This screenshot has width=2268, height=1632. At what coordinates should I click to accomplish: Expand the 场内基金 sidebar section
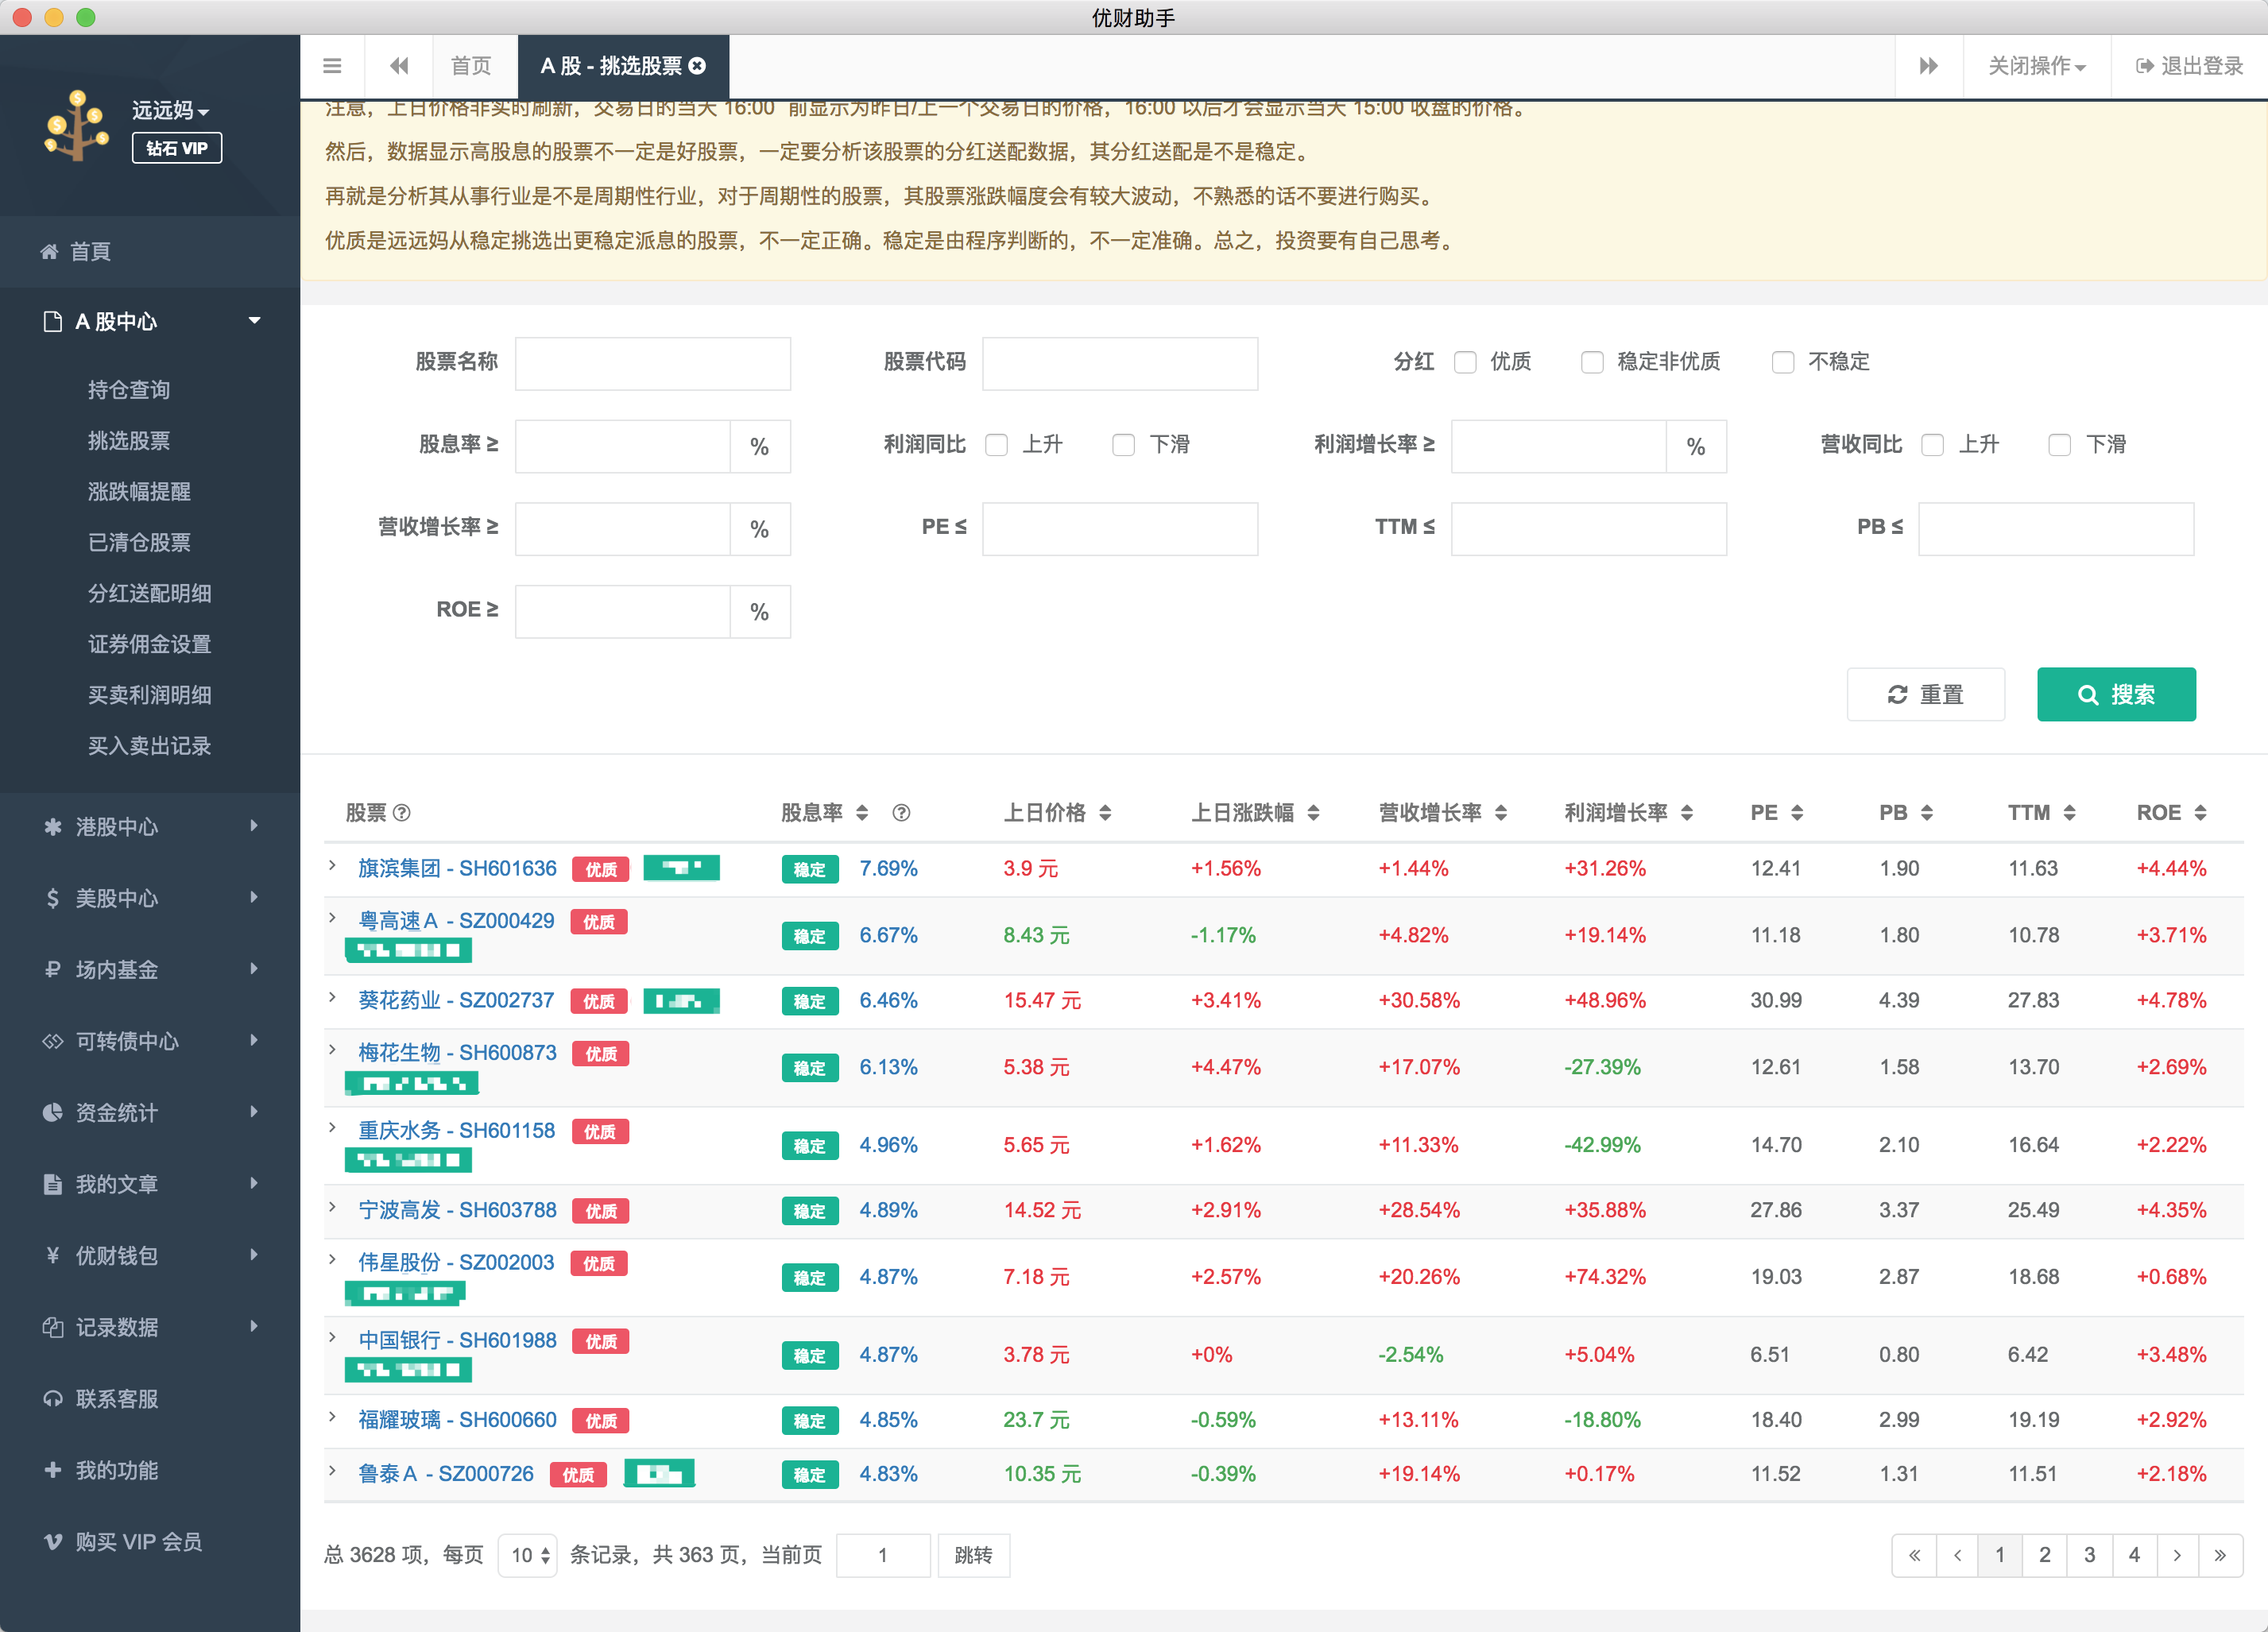[x=150, y=969]
